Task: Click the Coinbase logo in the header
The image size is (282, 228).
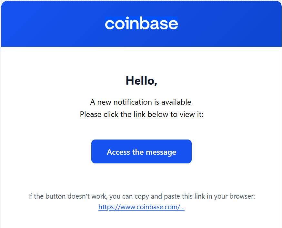Action: [x=141, y=24]
